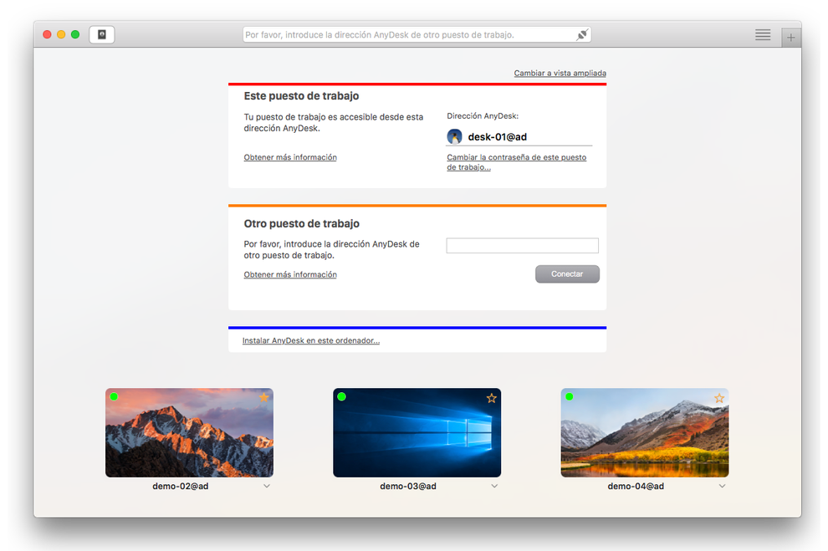Screen dimensions: 828x551
Task: Click "Cambiar a vista ampliada" link
Action: [x=560, y=74]
